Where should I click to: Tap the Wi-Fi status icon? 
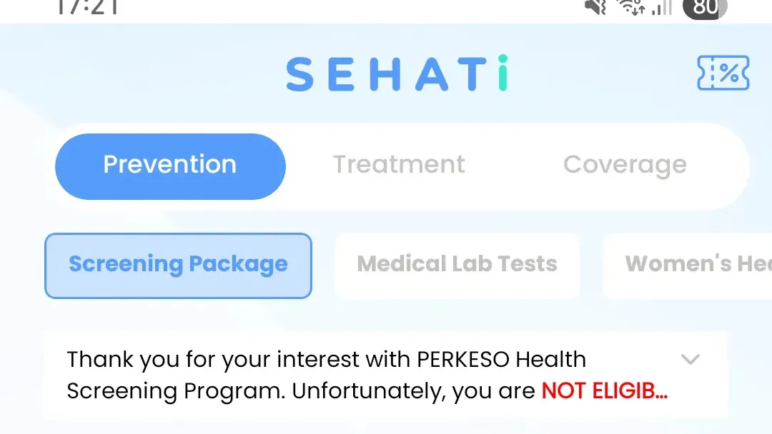click(629, 8)
